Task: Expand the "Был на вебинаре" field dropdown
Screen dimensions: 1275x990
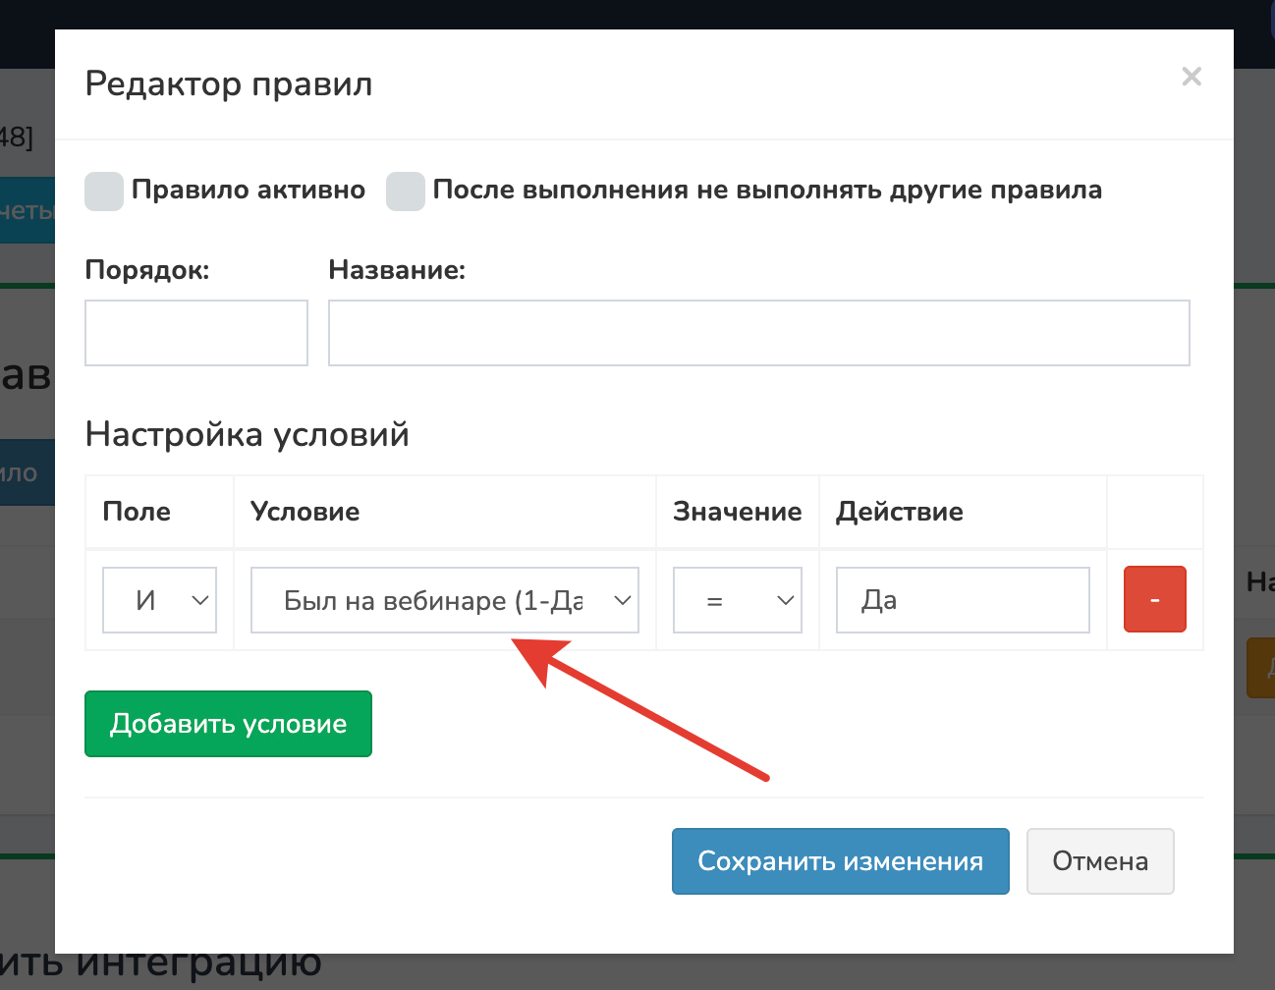Action: (445, 600)
